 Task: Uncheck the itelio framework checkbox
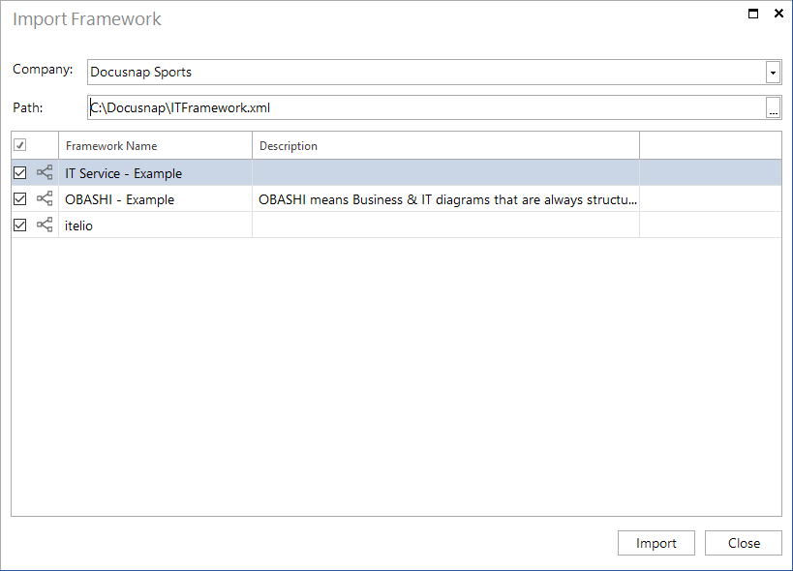19,225
